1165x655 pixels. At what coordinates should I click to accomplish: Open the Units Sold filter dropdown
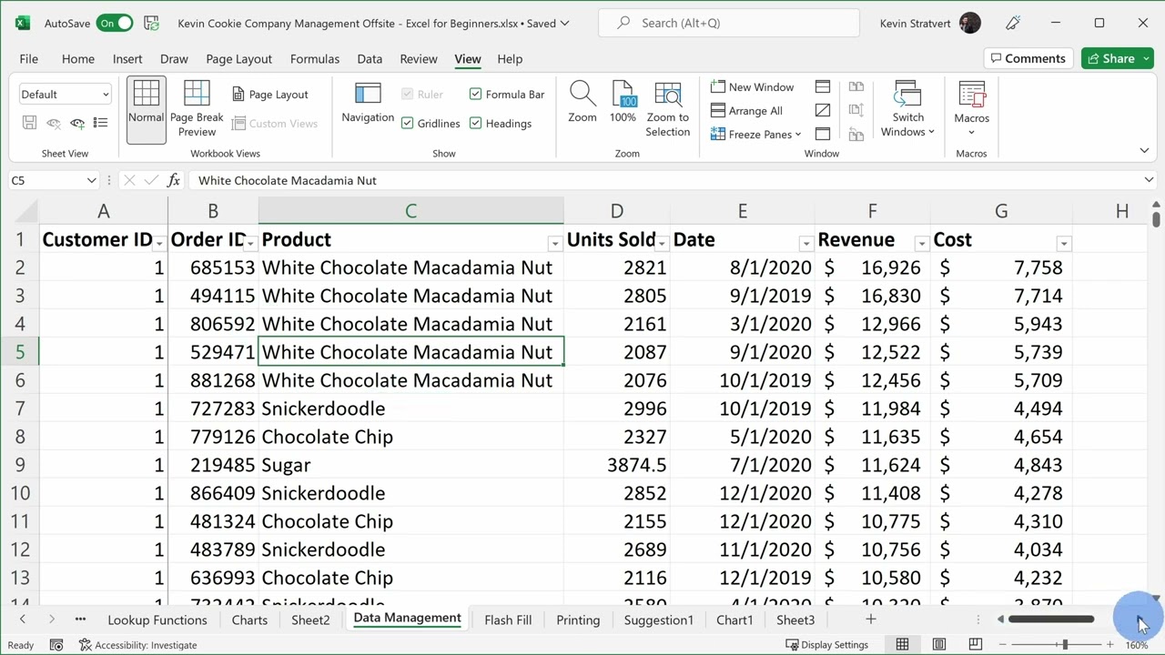(662, 244)
